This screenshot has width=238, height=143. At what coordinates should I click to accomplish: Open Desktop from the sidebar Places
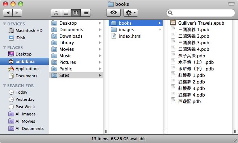tap(24, 54)
